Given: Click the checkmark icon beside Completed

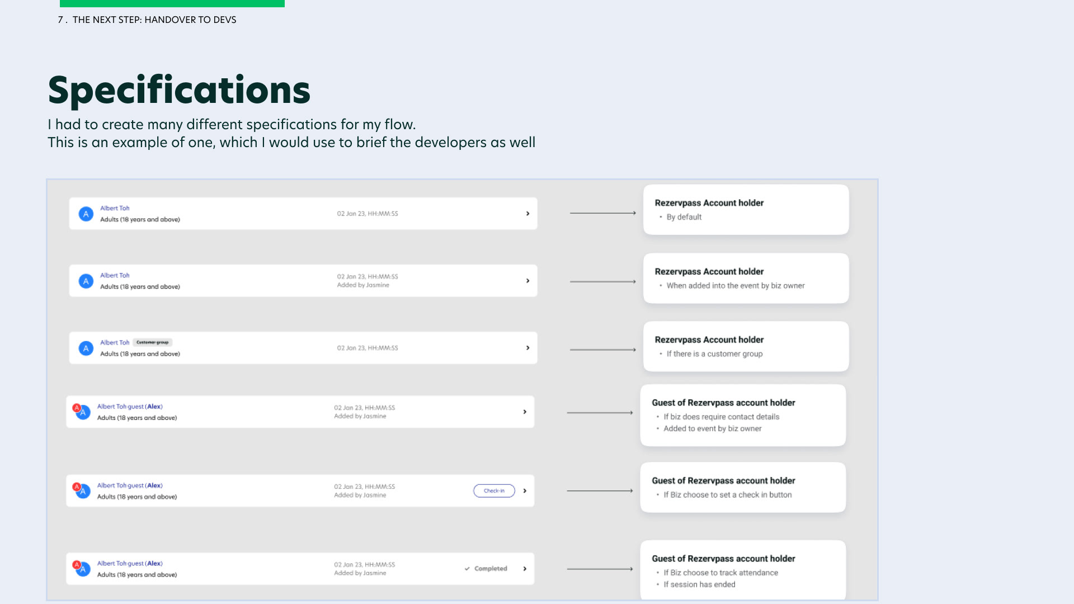Looking at the screenshot, I should click(467, 569).
